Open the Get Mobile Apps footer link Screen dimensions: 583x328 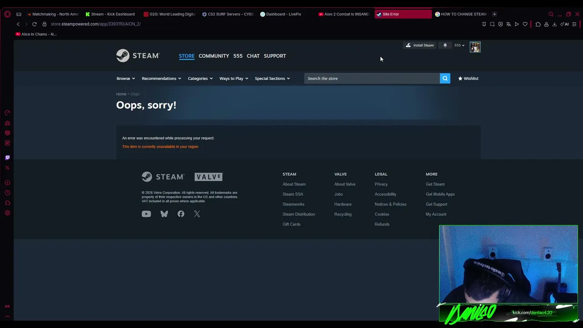click(440, 194)
